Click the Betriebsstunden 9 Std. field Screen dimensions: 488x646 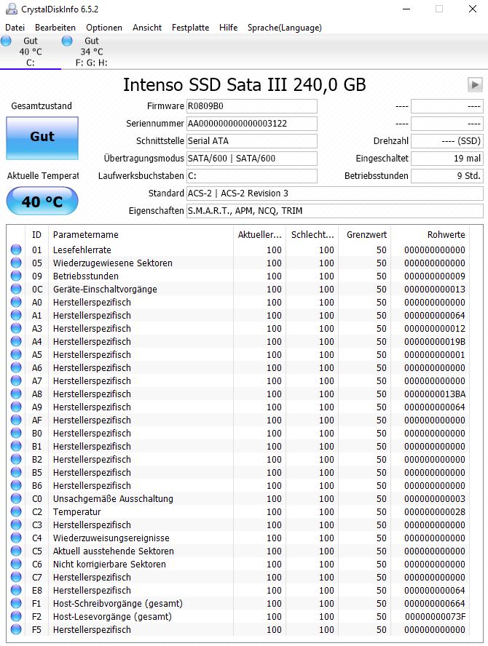tap(446, 175)
